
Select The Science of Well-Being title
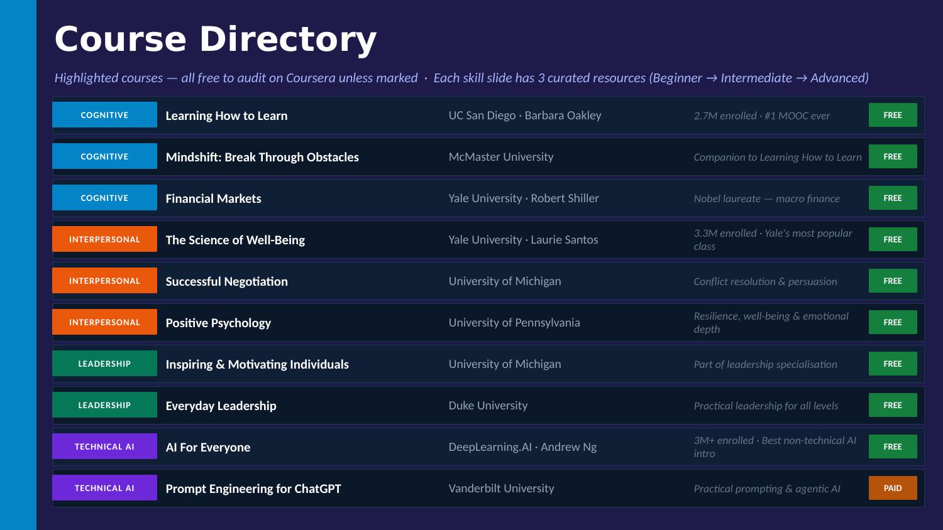pyautogui.click(x=235, y=240)
